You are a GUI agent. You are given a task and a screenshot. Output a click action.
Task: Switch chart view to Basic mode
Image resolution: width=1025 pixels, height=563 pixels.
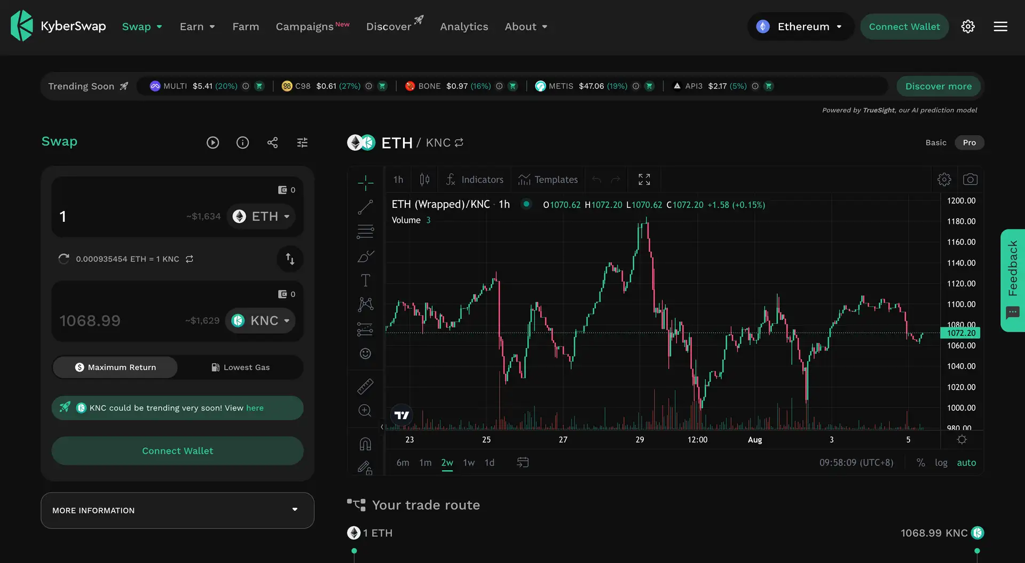coord(935,142)
